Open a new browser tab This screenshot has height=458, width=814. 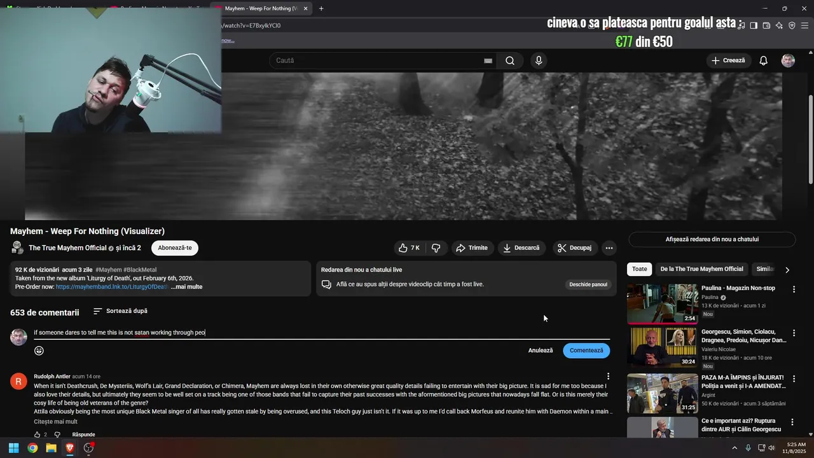click(x=321, y=8)
